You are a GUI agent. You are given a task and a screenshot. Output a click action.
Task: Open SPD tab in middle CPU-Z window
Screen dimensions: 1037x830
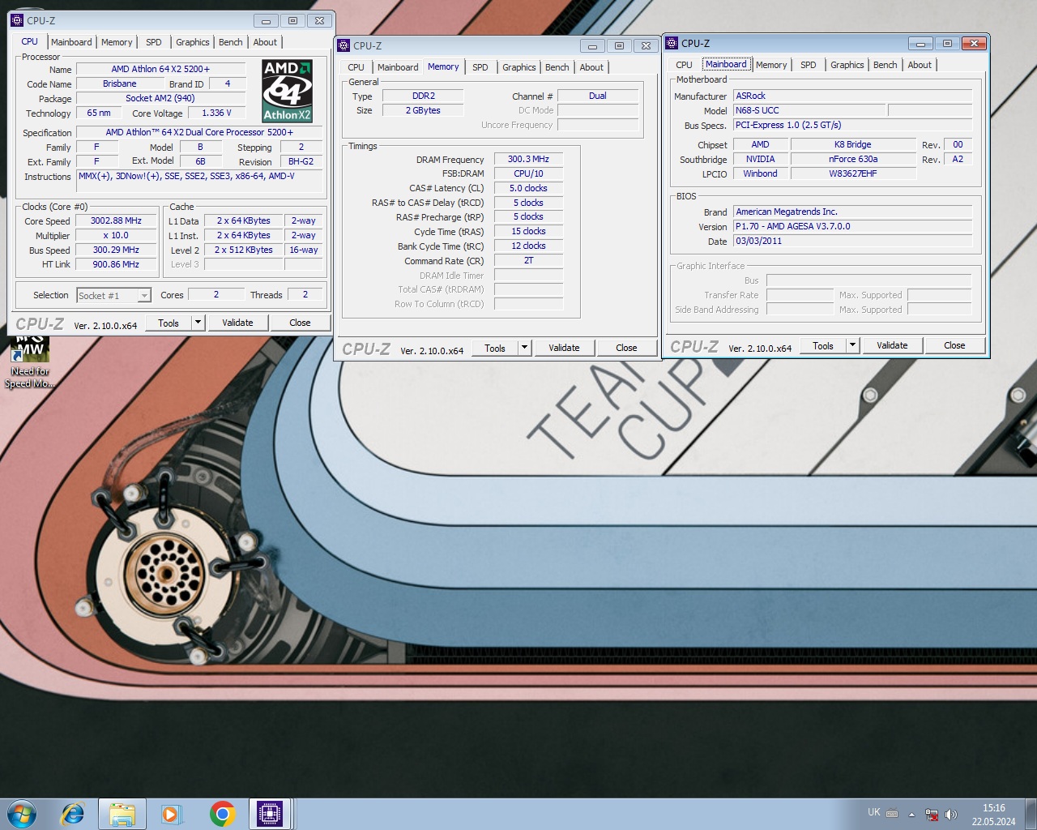[480, 67]
